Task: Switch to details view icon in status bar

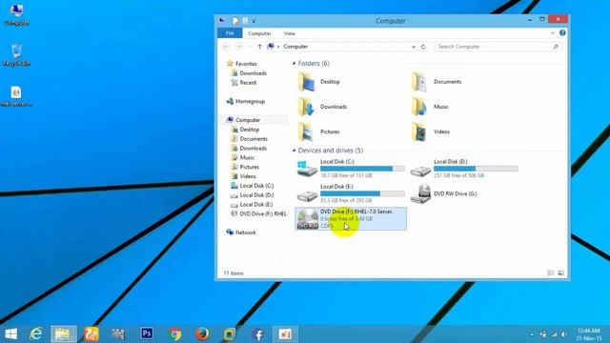Action: coord(551,273)
